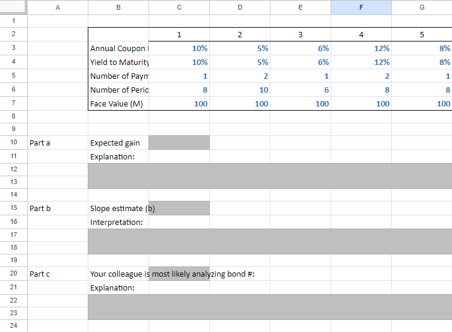
Task: Select column B header
Action: pos(118,7)
